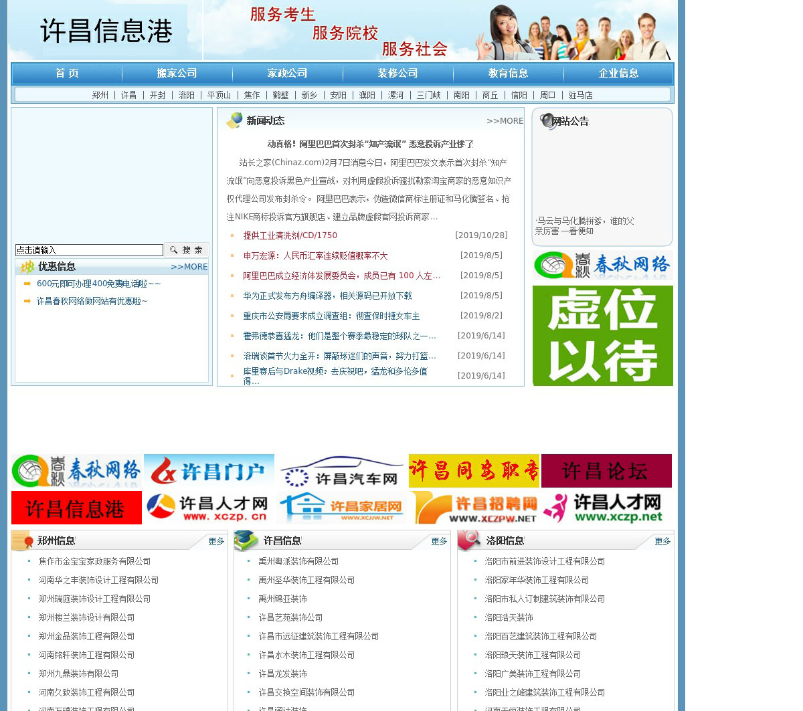Image resolution: width=803 pixels, height=711 pixels.
Task: Click the 许昌招聘网 banner image
Action: point(474,508)
